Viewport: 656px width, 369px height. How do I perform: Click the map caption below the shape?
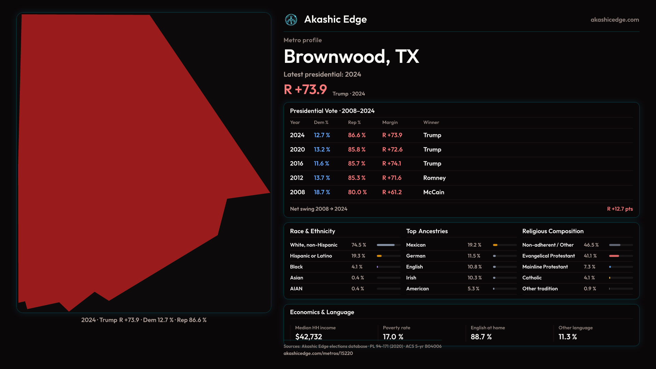pos(143,320)
